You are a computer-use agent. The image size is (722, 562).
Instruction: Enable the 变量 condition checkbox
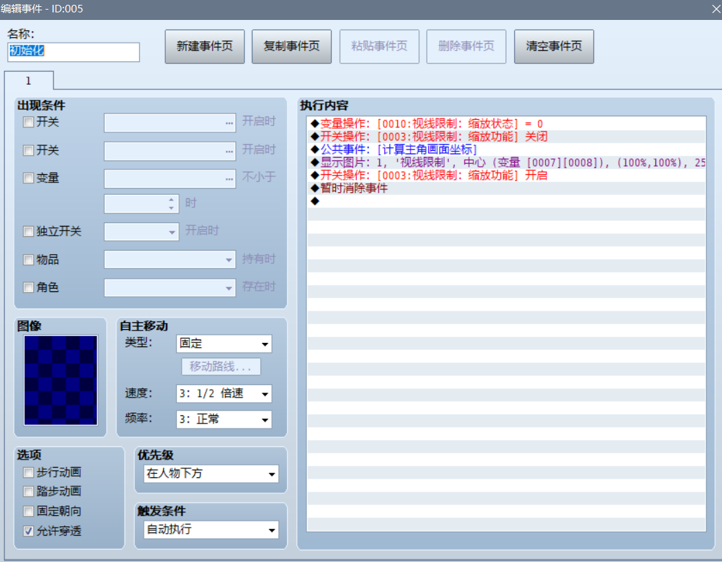click(28, 178)
